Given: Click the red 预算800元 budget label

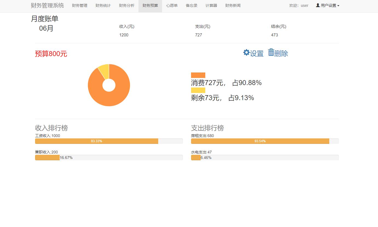Looking at the screenshot, I should click(51, 54).
